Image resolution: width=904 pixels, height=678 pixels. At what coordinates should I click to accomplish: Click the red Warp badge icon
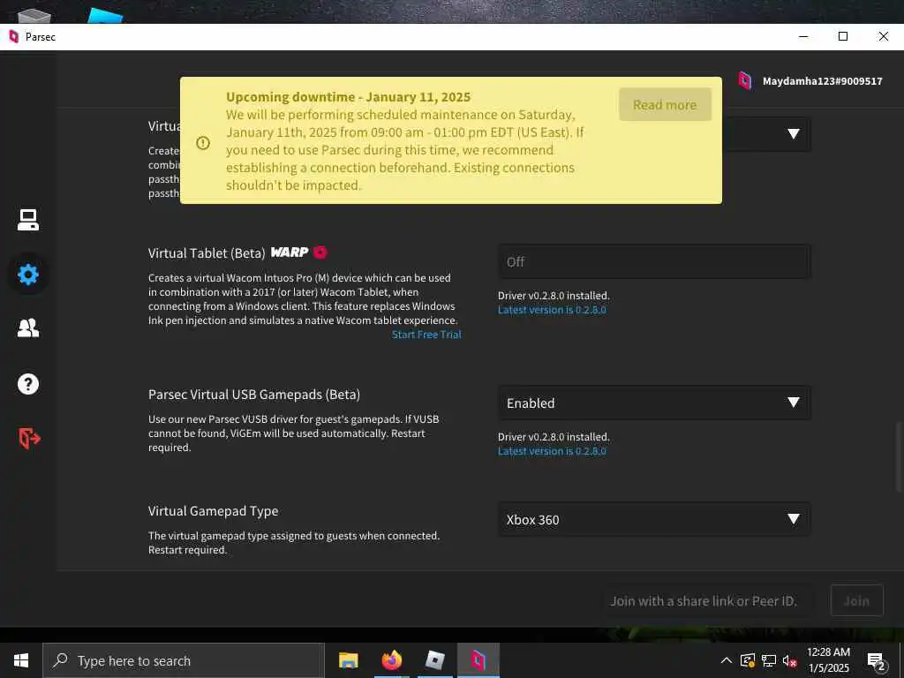coord(320,252)
